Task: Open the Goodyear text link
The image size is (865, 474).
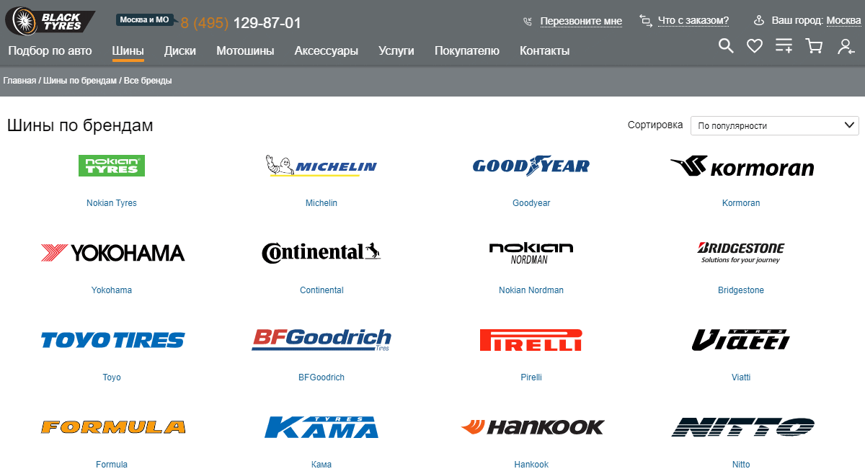Action: (531, 203)
